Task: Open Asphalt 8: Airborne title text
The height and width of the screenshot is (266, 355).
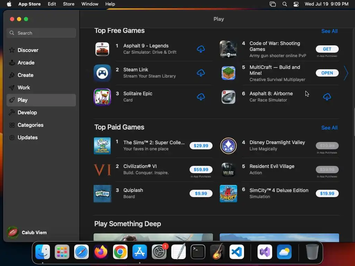Action: [271, 94]
